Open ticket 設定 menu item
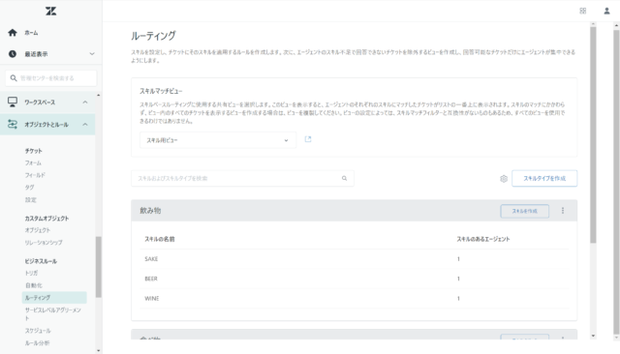This screenshot has height=354, width=620. tap(31, 199)
